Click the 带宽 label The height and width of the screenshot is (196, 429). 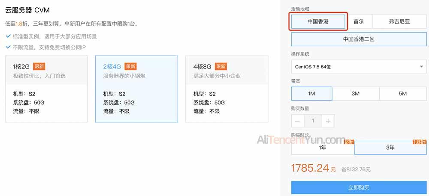pos(296,81)
